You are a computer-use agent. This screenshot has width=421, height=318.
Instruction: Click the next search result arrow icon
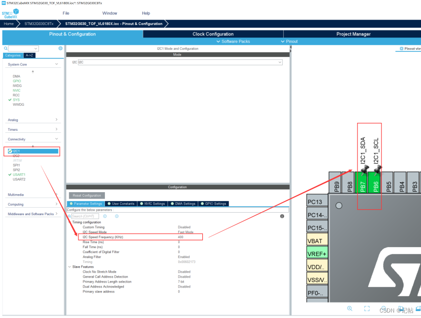[x=117, y=216]
